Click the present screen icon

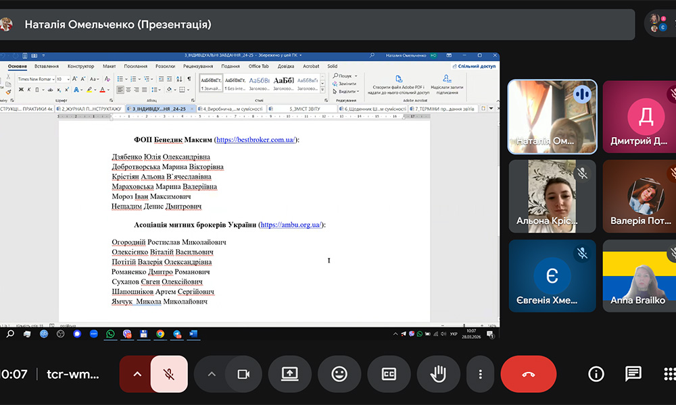coord(290,374)
